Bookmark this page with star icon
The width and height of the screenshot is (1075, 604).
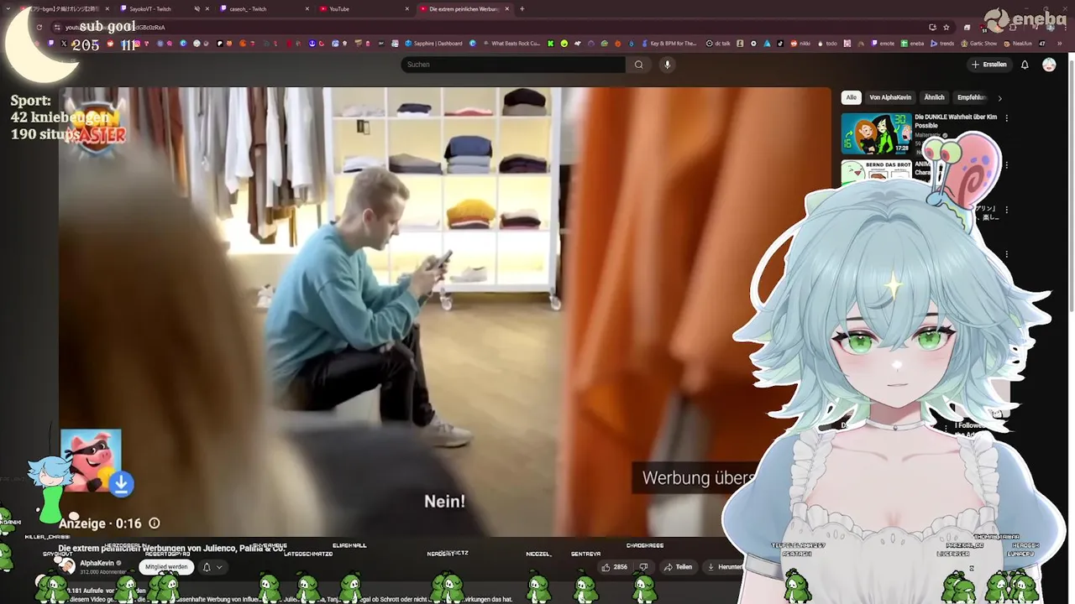coord(947,27)
